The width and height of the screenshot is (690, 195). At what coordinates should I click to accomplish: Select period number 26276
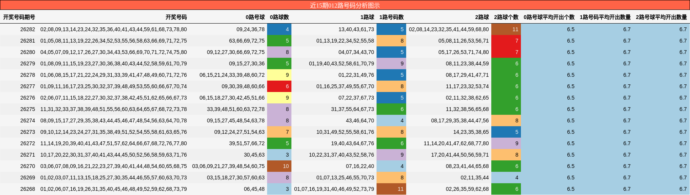pyautogui.click(x=28, y=98)
